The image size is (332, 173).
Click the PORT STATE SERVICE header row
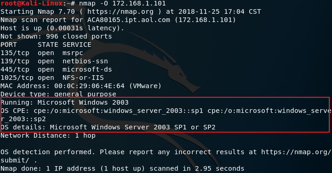point(46,45)
